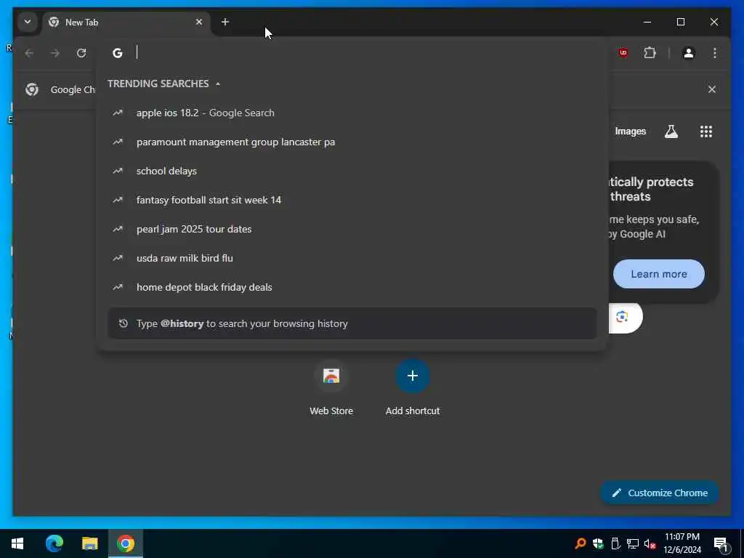
Task: Reload the current page
Action: pos(81,52)
